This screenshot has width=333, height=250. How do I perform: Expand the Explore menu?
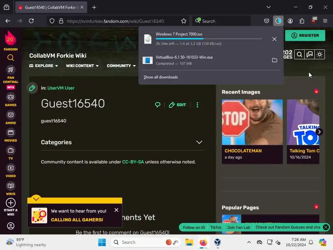(x=44, y=66)
